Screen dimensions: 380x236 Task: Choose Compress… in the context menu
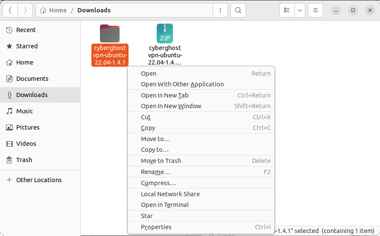tap(201, 183)
